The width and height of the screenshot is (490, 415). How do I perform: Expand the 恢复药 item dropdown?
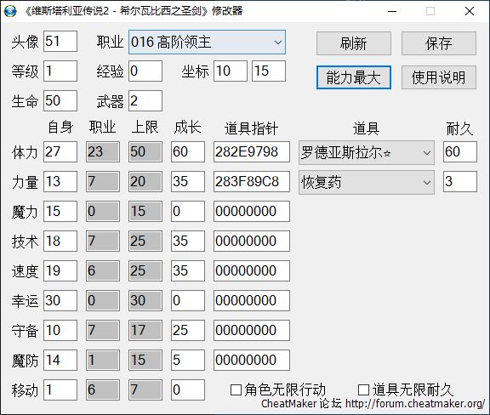point(367,183)
